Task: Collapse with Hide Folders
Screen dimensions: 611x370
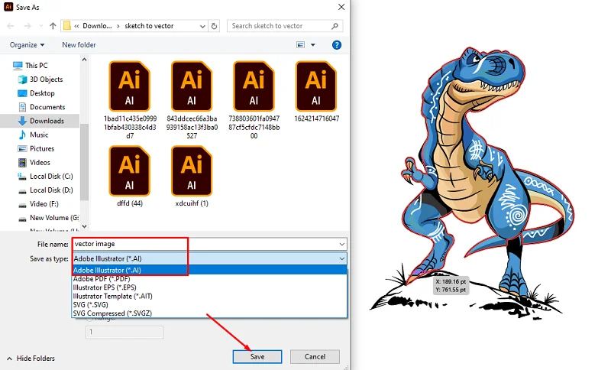Action: 31,359
